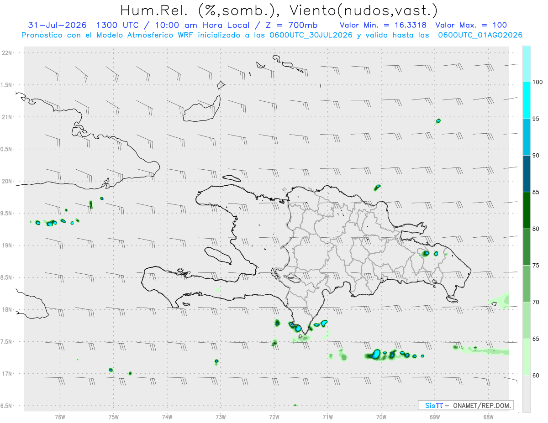Click the colorbar label "60"

536,375
